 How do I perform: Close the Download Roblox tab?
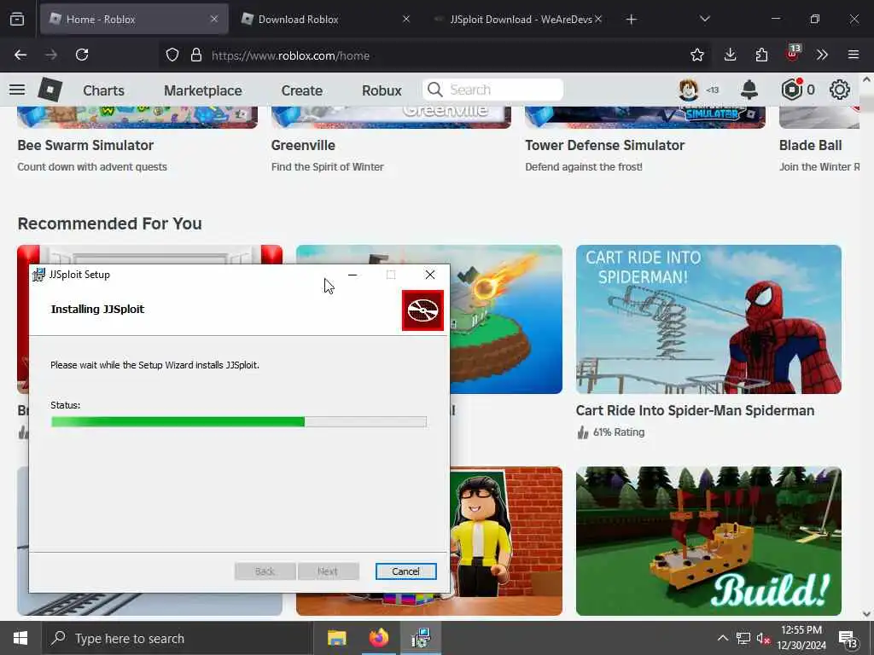406,20
